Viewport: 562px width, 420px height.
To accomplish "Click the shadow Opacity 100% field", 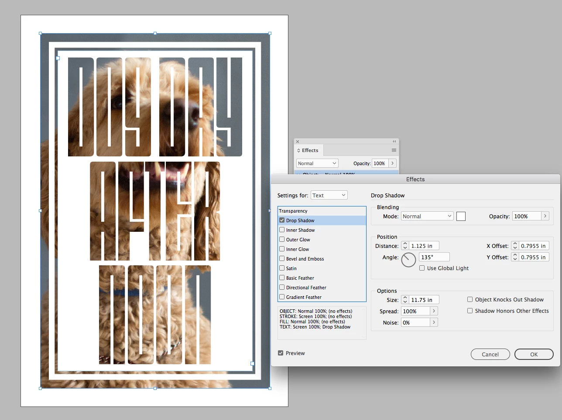I will click(527, 217).
